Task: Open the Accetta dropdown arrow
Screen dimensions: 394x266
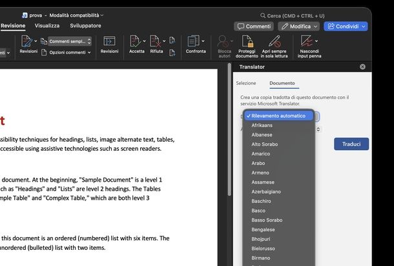Action: tap(144, 41)
